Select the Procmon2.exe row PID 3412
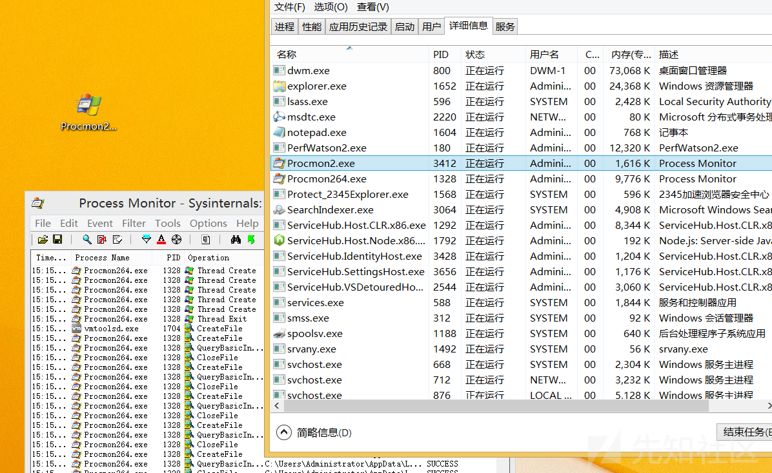Screen dimensions: 772x473 tap(522, 163)
